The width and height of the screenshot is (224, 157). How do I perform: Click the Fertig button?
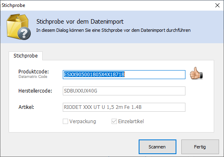tap(200, 147)
